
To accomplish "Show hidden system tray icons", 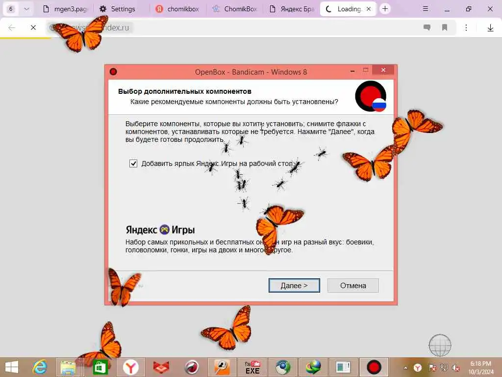I will click(405, 368).
